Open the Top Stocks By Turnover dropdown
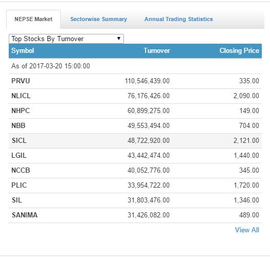270x257 pixels. 66,39
